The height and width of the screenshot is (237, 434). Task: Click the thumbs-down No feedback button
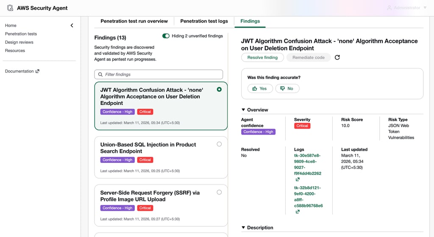(287, 88)
